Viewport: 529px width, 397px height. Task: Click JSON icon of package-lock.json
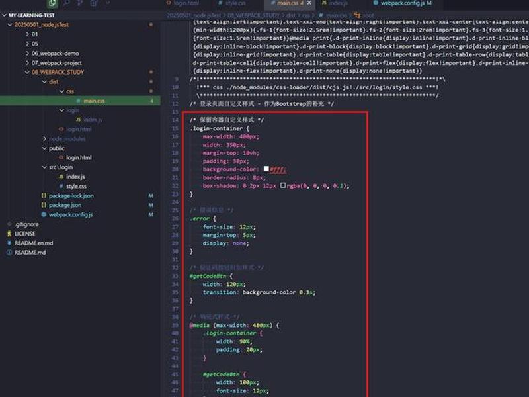pyautogui.click(x=44, y=195)
